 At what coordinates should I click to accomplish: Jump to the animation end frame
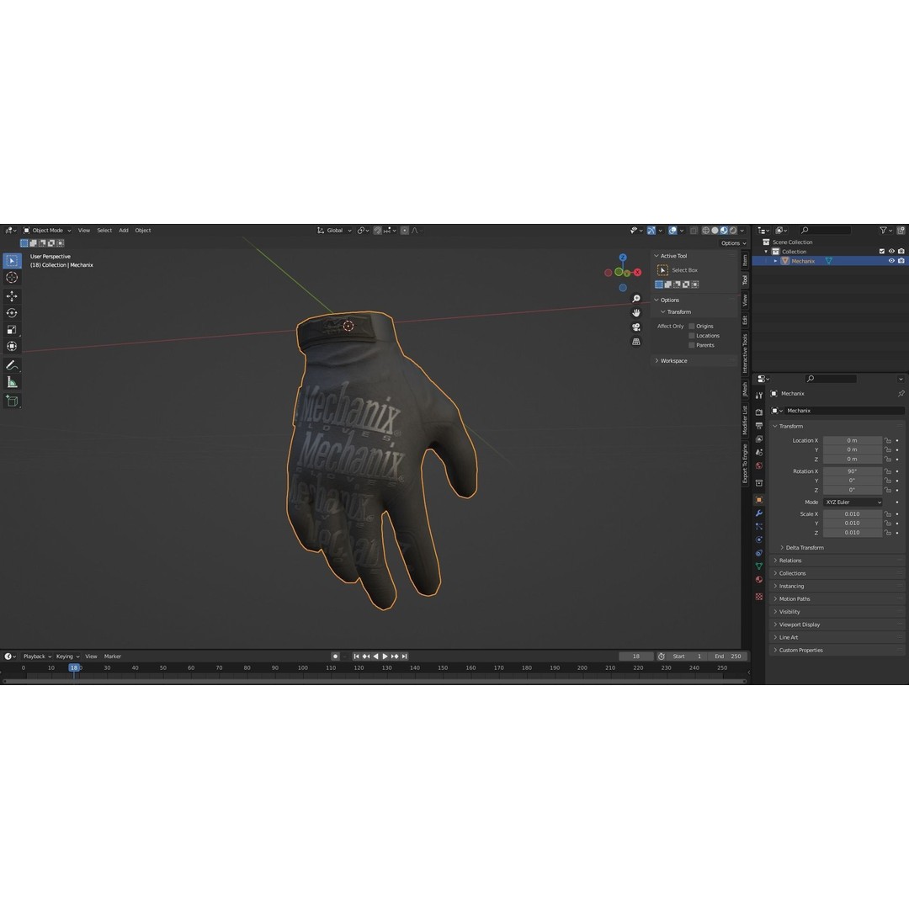click(405, 656)
